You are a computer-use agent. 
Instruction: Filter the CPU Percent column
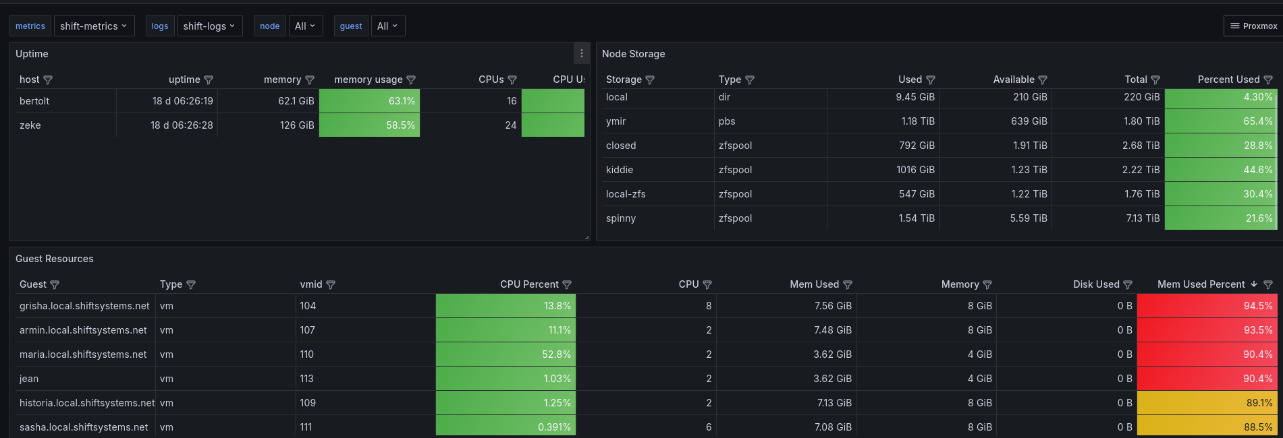pyautogui.click(x=567, y=285)
